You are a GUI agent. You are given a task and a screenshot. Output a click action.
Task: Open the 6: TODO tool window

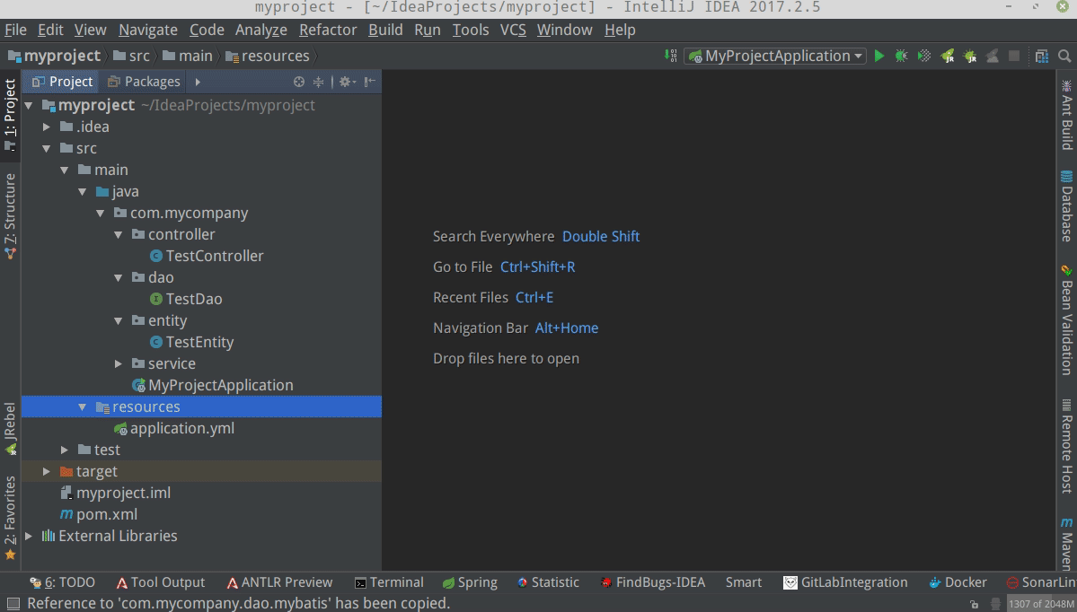(x=62, y=582)
